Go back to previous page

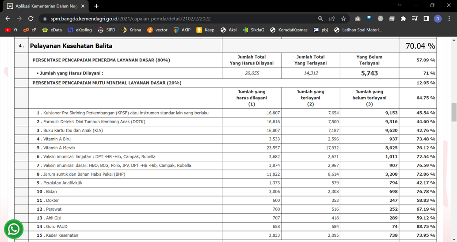point(8,19)
